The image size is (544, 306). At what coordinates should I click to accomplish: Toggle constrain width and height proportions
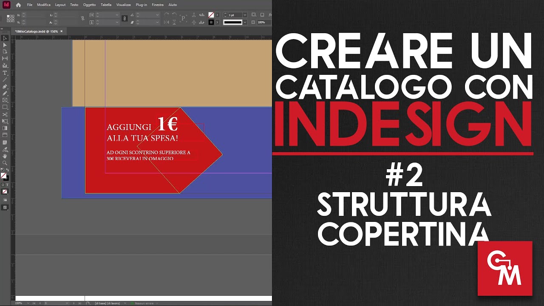coord(82,18)
